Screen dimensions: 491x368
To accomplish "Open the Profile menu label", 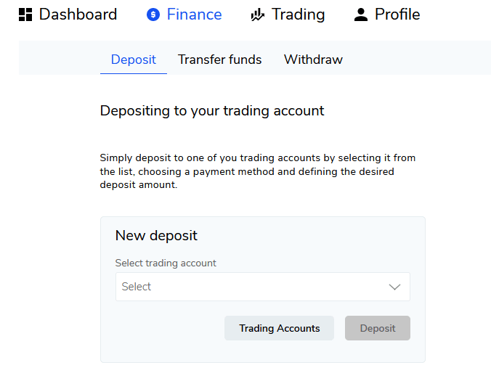I will (x=397, y=15).
